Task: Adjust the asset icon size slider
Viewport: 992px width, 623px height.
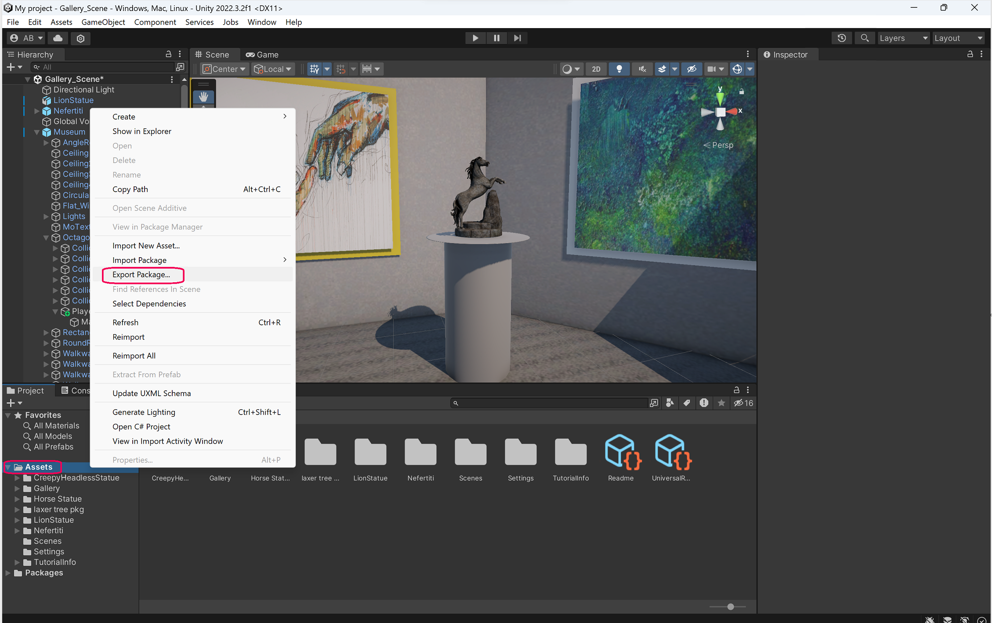Action: click(x=730, y=607)
